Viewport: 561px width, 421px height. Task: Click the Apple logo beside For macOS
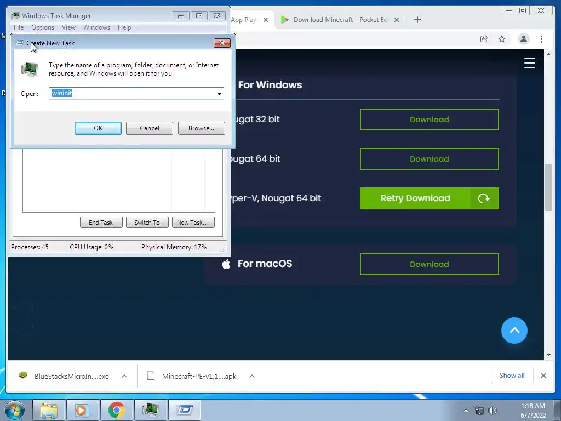[226, 264]
